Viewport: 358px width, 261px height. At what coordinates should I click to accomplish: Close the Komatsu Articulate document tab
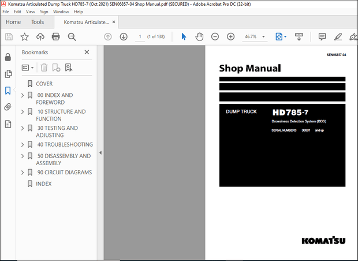114,22
